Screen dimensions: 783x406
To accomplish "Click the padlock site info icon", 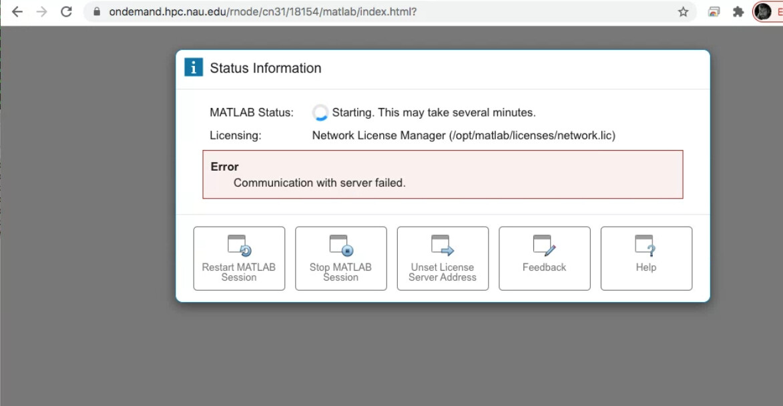I will coord(97,11).
